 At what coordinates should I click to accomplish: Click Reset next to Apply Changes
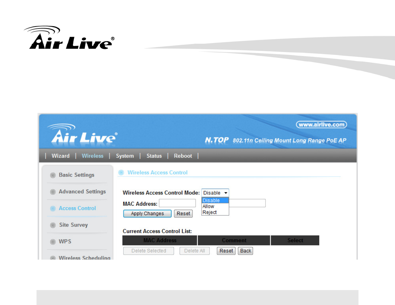tap(183, 214)
